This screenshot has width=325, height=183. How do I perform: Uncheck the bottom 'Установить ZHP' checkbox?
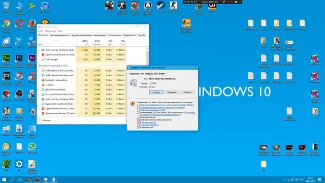click(138, 128)
